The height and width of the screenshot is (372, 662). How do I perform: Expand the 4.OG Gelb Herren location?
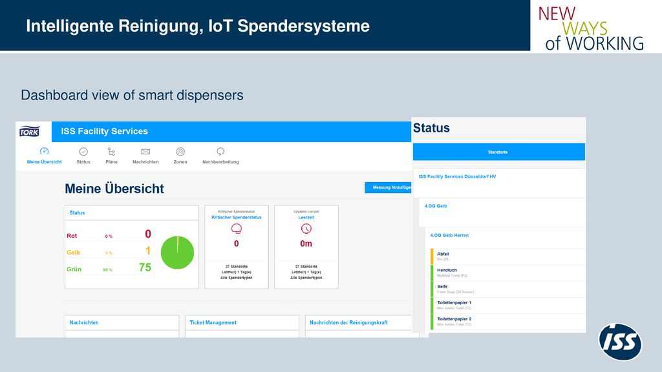point(449,235)
